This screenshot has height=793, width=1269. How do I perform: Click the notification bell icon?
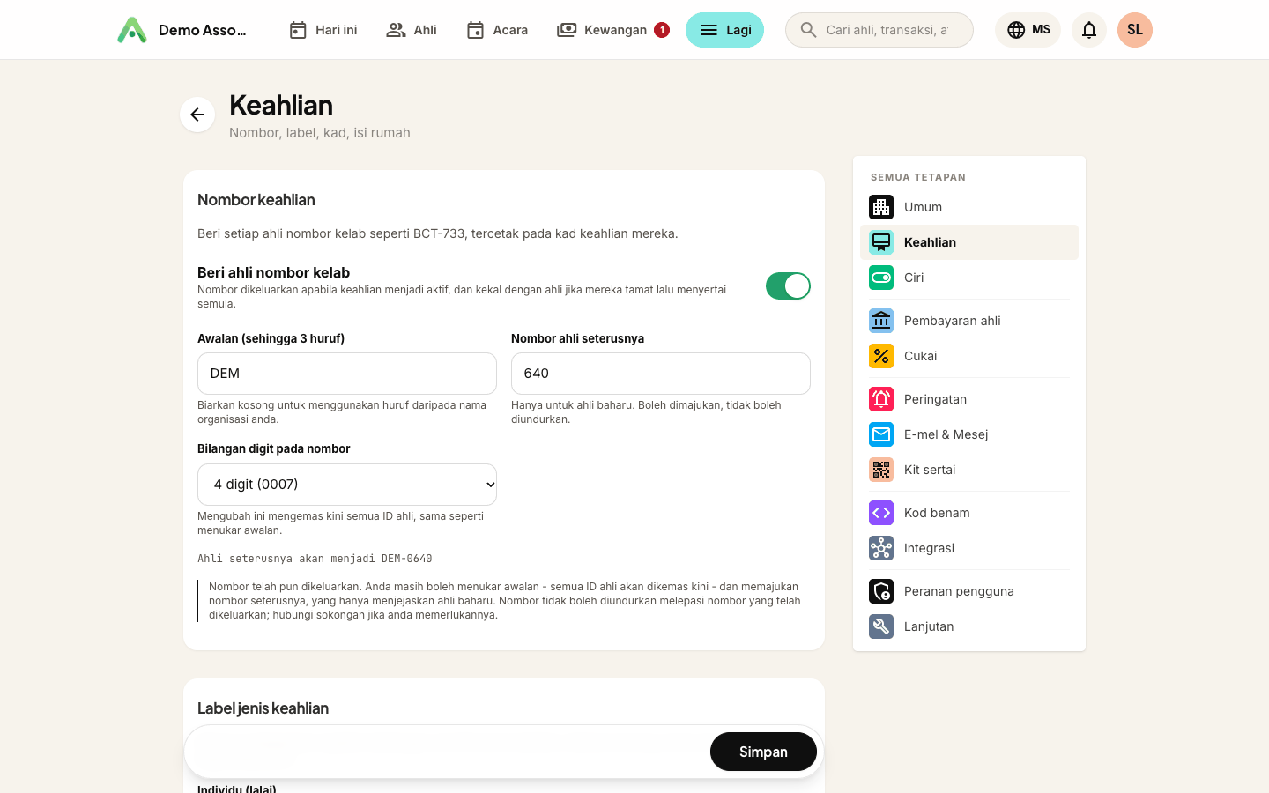[1089, 30]
